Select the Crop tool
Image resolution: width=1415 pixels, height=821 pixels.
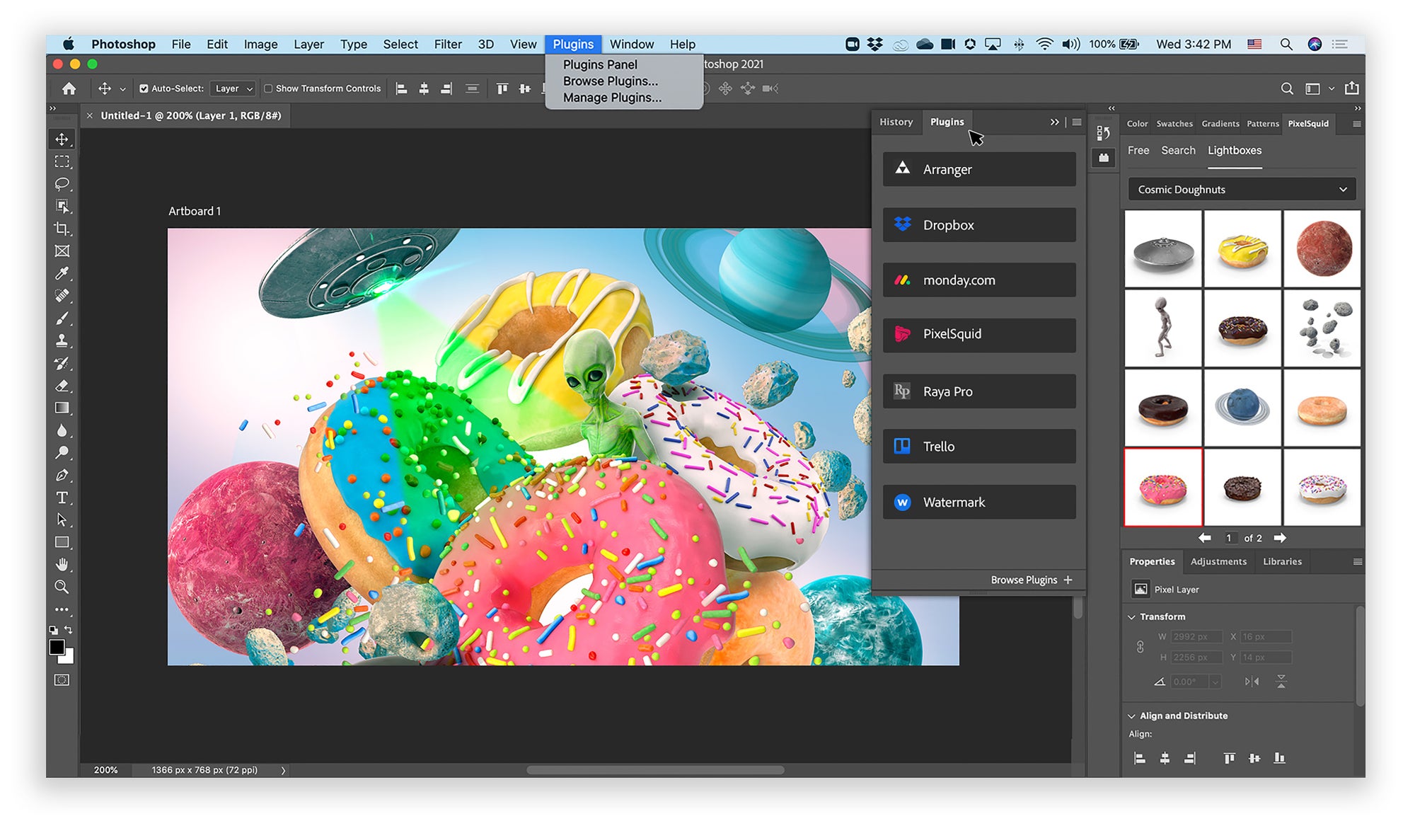pyautogui.click(x=62, y=229)
